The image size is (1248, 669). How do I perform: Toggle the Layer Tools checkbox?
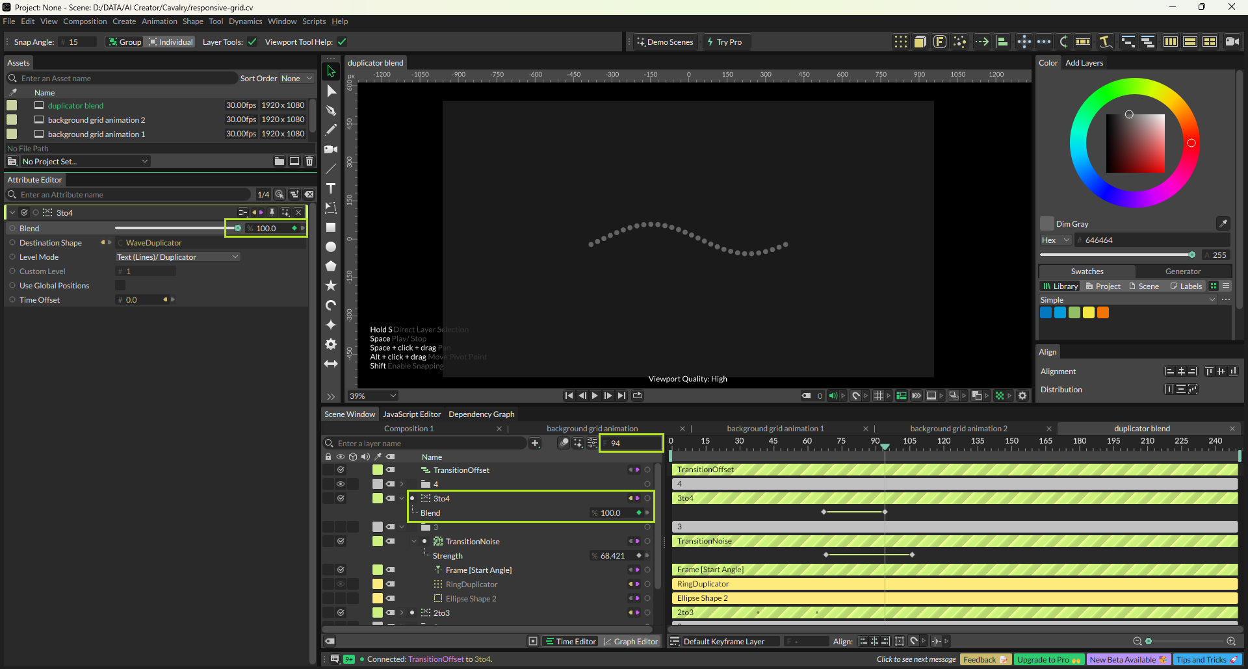[x=252, y=42]
